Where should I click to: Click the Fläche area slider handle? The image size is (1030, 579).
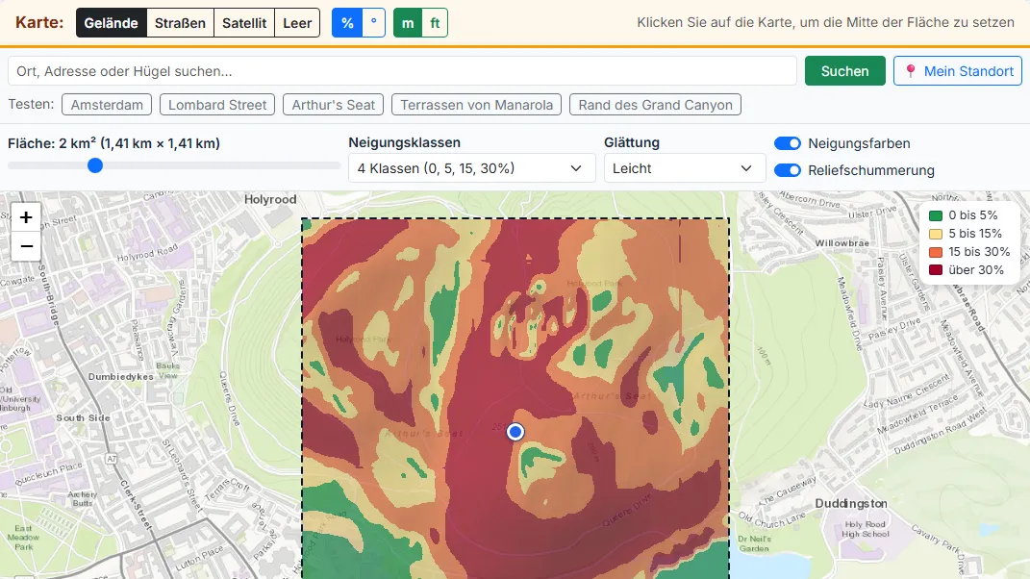95,165
